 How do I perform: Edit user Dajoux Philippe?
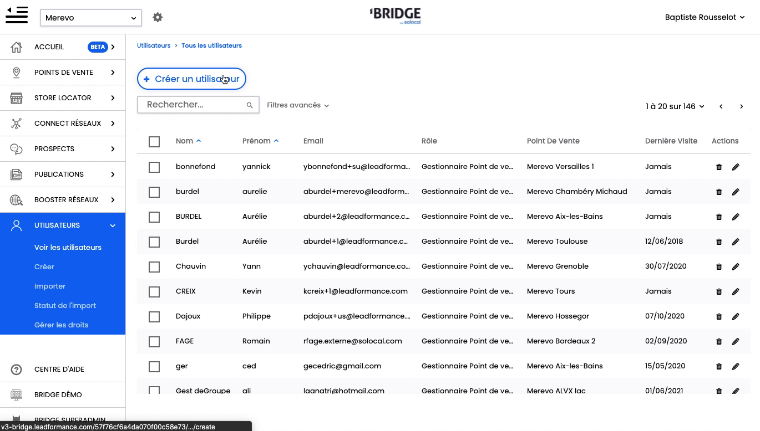pyautogui.click(x=736, y=316)
